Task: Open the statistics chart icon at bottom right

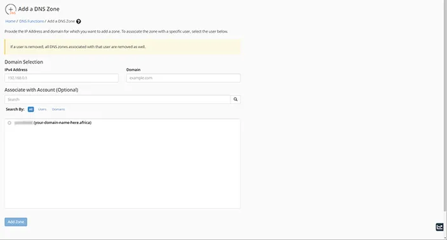Action: pos(439,227)
